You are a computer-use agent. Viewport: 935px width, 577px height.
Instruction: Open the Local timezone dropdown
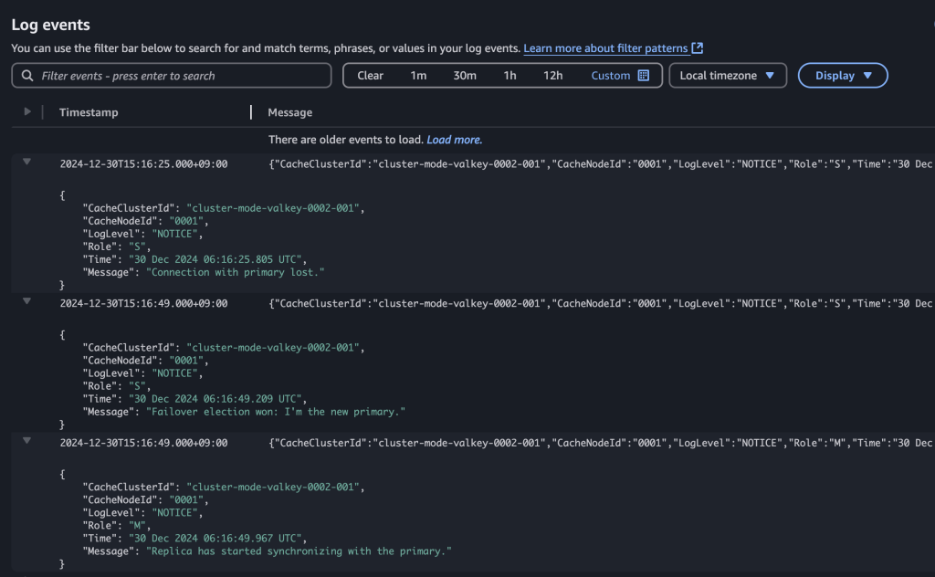[728, 76]
